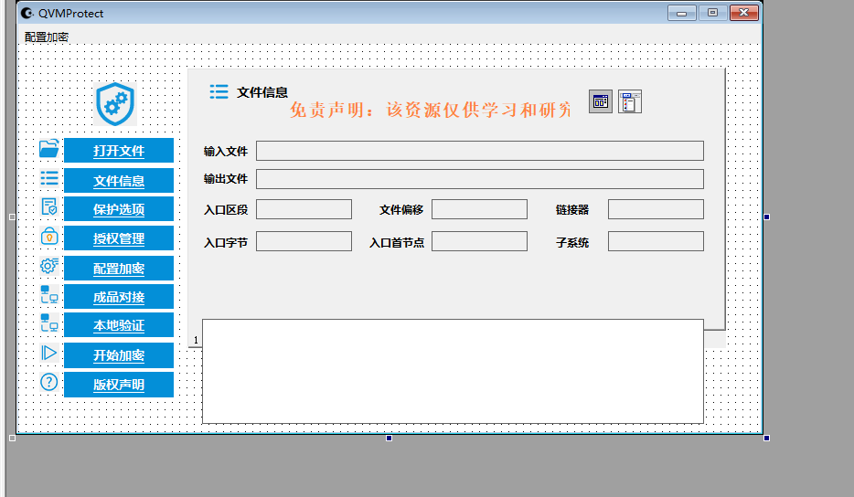This screenshot has width=854, height=497.
Task: Click the shield gear logo icon
Action: [116, 103]
